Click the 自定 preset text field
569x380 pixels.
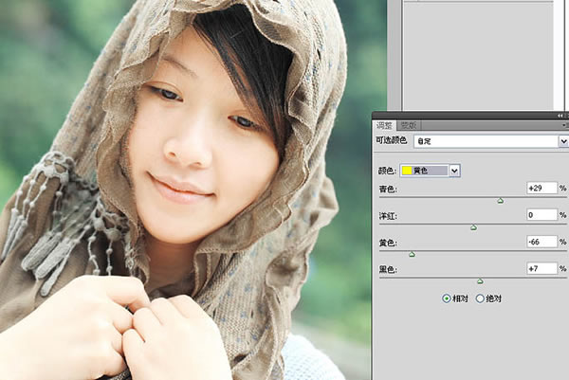tap(486, 141)
